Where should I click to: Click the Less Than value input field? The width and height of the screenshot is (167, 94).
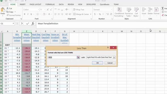pos(62,57)
